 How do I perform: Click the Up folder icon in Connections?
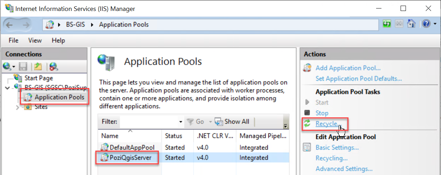38,66
